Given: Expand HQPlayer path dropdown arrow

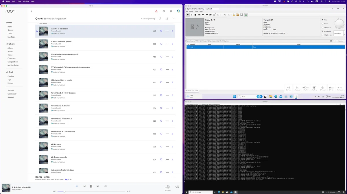Looking at the screenshot, I should pos(334,41).
